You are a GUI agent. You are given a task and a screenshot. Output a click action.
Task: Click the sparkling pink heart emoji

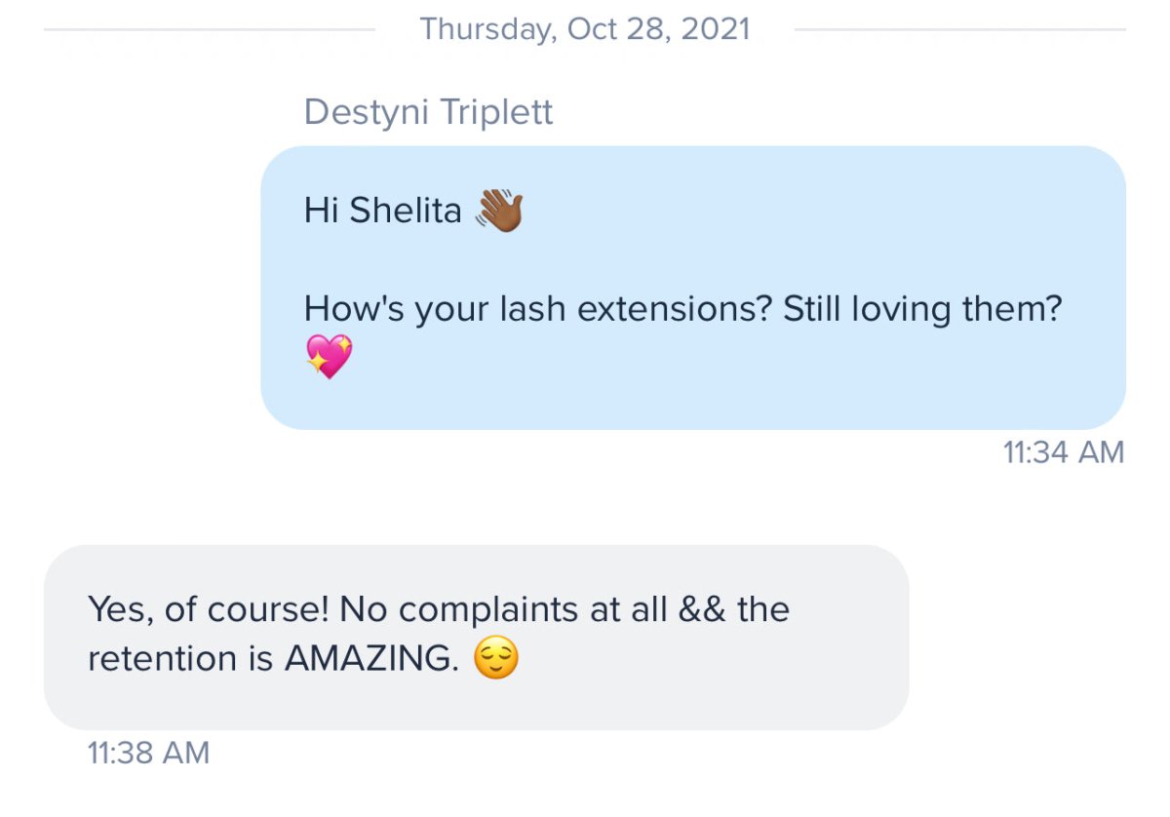coord(329,357)
